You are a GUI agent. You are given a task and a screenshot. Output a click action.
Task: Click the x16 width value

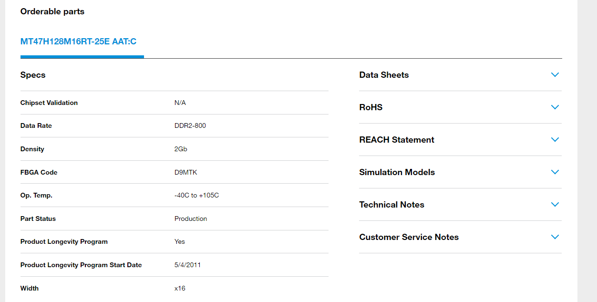click(x=180, y=288)
